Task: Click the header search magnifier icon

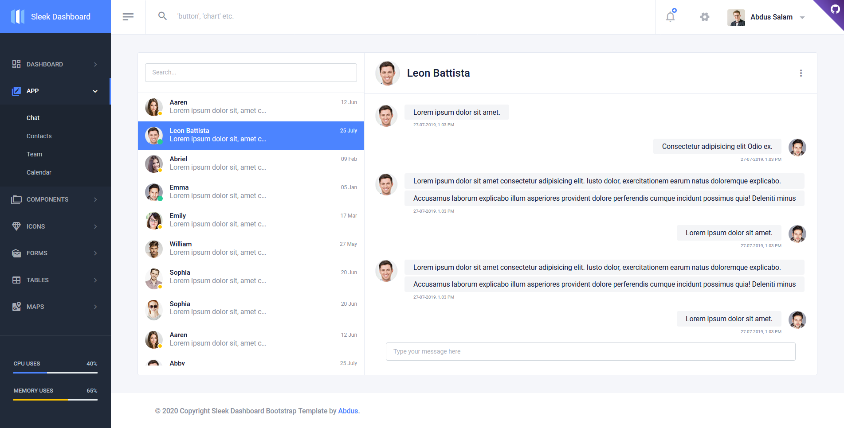Action: tap(162, 16)
